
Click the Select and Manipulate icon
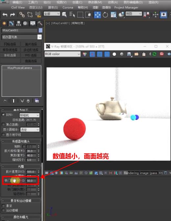tap(156, 15)
